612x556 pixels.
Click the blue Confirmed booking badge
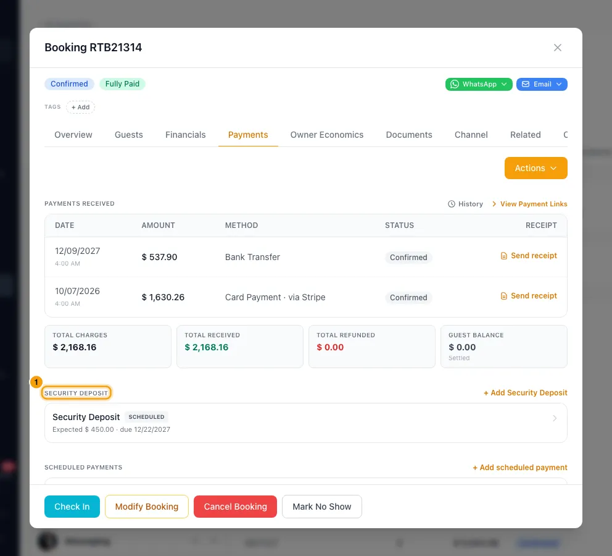69,84
